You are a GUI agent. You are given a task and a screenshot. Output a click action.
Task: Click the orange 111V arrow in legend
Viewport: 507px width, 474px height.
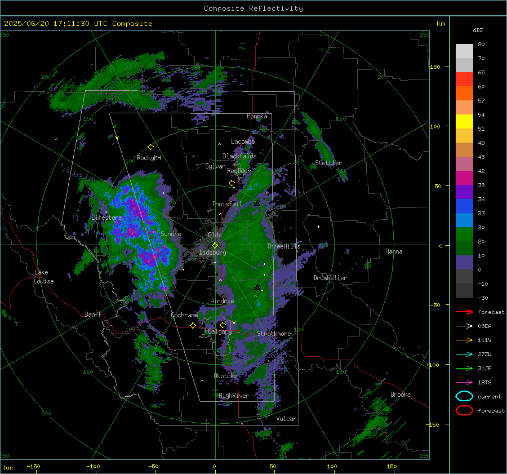pos(464,340)
